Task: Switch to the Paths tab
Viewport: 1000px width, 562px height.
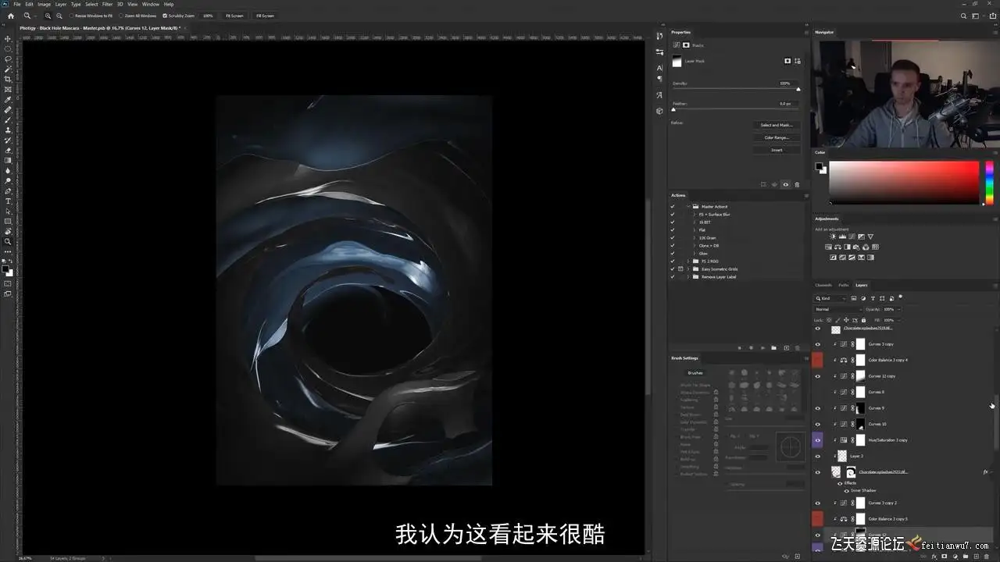Action: point(844,285)
